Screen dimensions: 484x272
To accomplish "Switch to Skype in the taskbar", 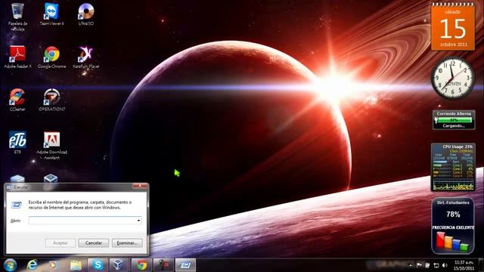I will click(x=98, y=265).
